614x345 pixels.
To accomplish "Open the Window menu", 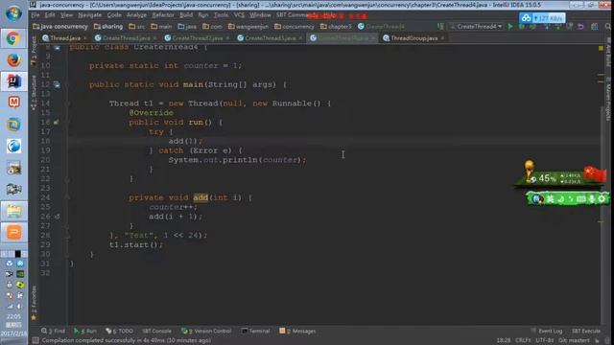I will 260,15.
